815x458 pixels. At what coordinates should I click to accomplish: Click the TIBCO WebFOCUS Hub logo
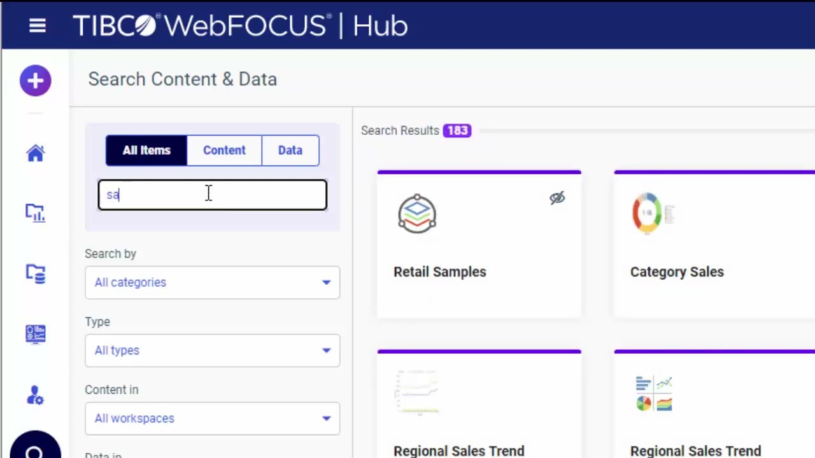[240, 25]
